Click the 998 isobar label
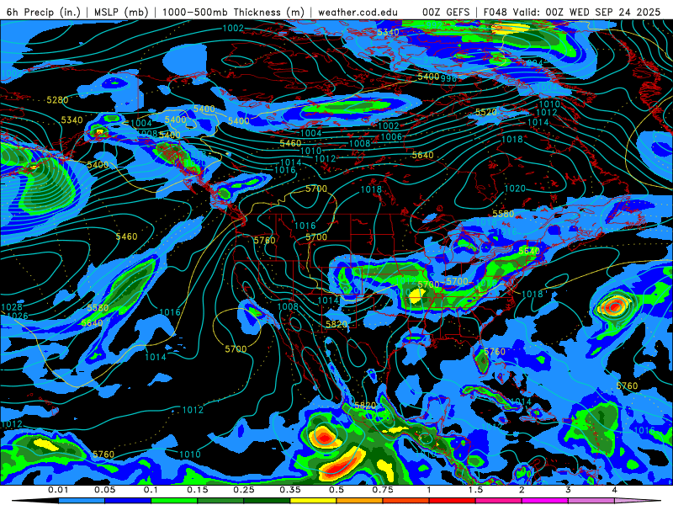673x505 pixels. [448, 78]
